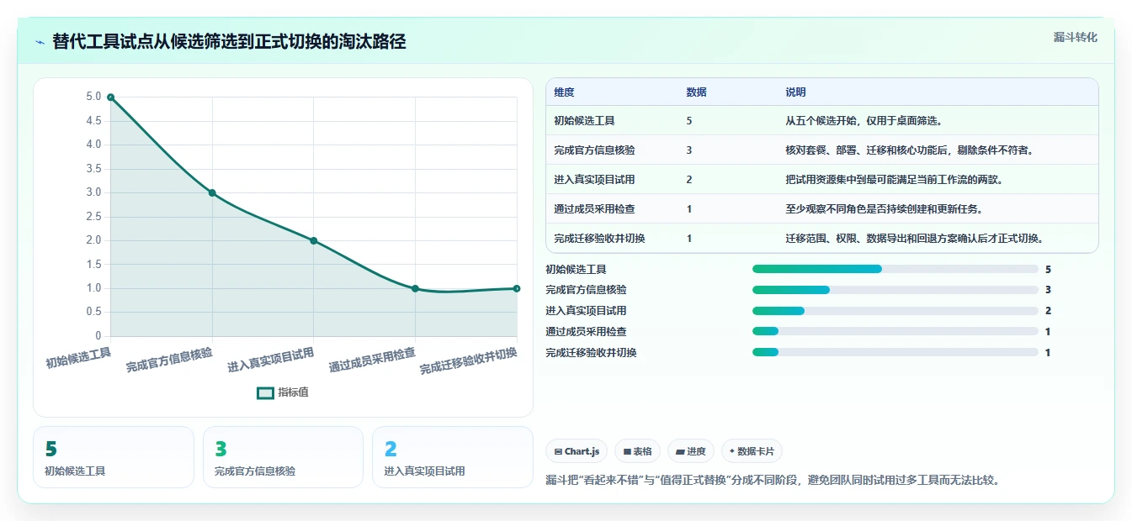Click the y-axis value 5.0
Viewport: 1132px width, 521px height.
pos(93,97)
